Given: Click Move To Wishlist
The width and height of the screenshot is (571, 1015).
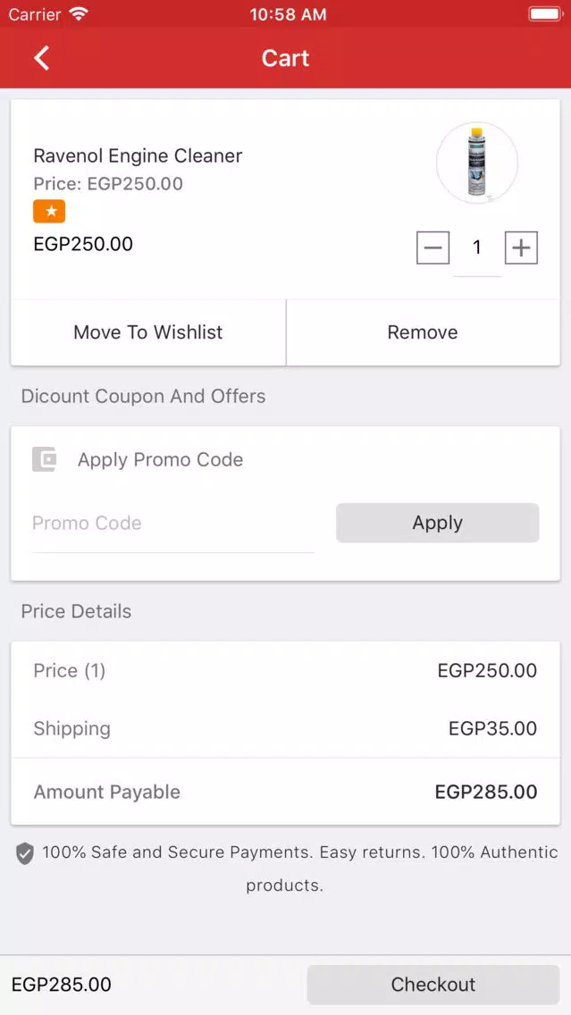Looking at the screenshot, I should pyautogui.click(x=148, y=332).
